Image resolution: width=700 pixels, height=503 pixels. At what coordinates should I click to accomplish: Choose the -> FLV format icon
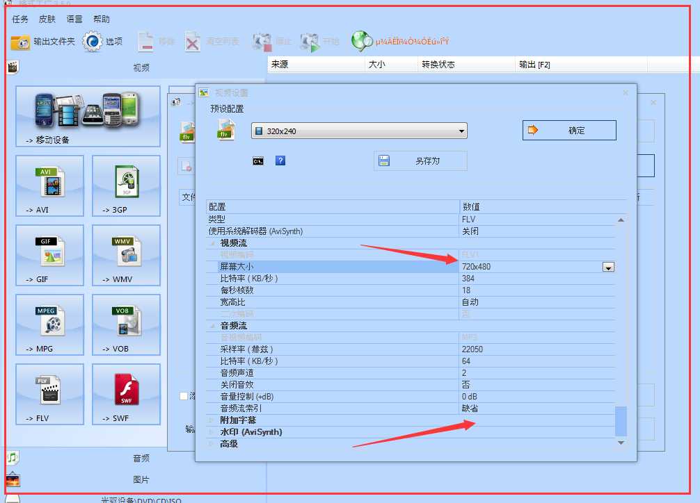click(49, 394)
